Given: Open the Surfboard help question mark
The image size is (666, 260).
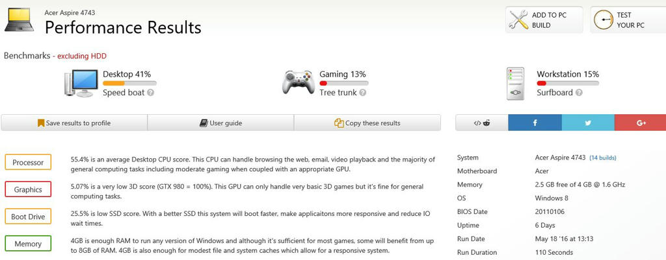Looking at the screenshot, I should [578, 93].
